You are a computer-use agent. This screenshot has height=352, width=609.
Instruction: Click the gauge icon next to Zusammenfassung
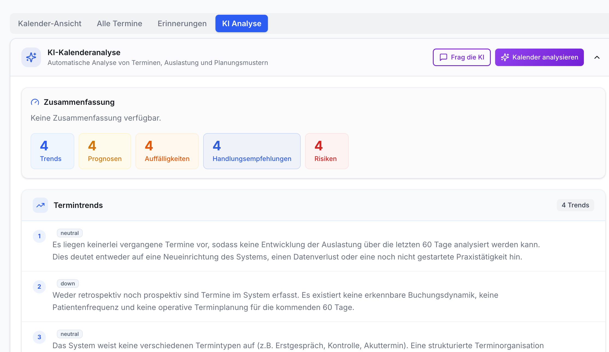[35, 102]
